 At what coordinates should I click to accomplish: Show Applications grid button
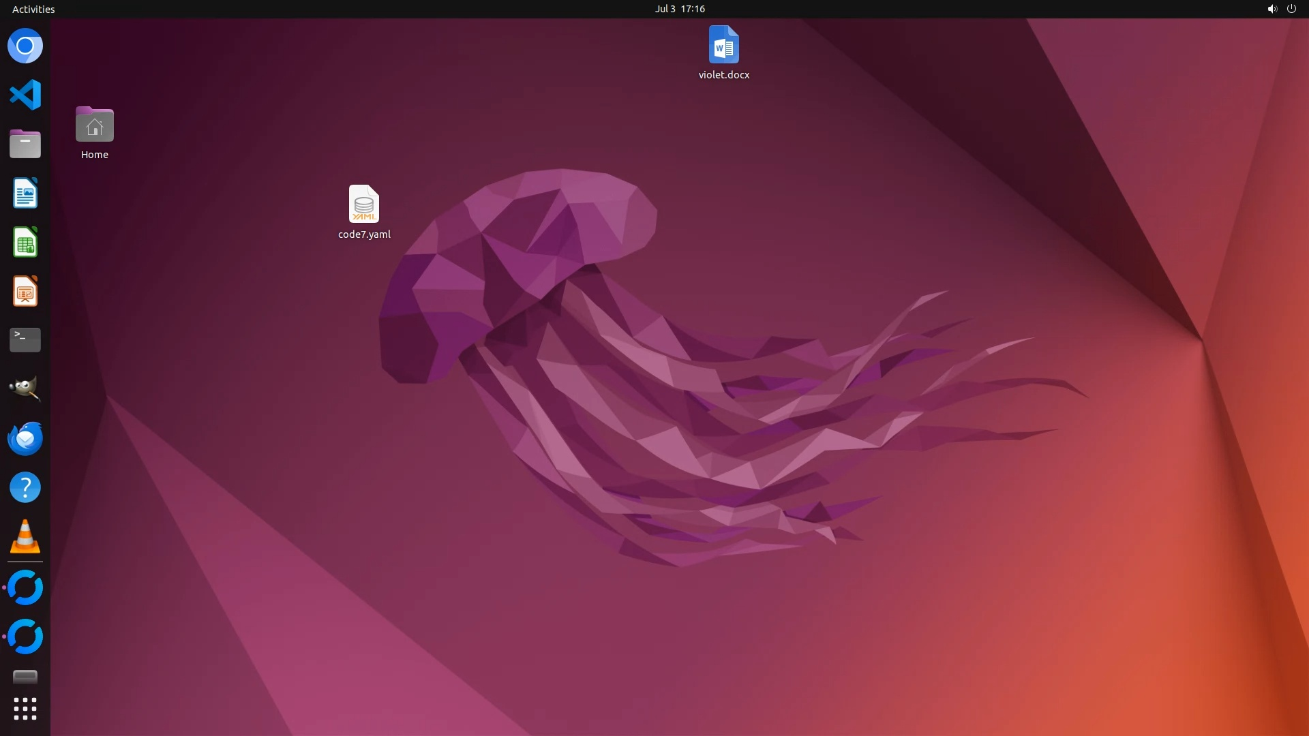point(25,709)
